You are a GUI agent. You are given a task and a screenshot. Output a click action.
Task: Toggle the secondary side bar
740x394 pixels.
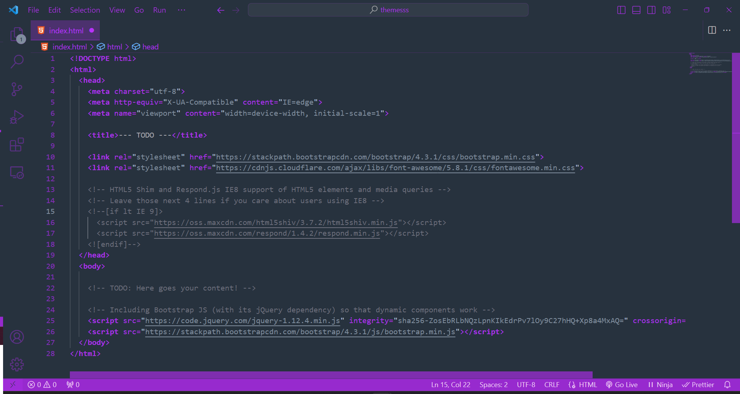[x=651, y=10]
